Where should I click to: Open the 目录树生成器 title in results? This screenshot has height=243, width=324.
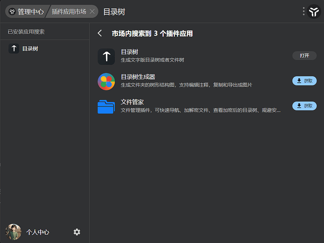click(137, 77)
